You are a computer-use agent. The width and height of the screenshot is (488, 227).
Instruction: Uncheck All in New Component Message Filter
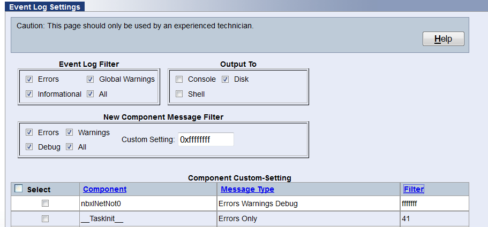click(70, 147)
